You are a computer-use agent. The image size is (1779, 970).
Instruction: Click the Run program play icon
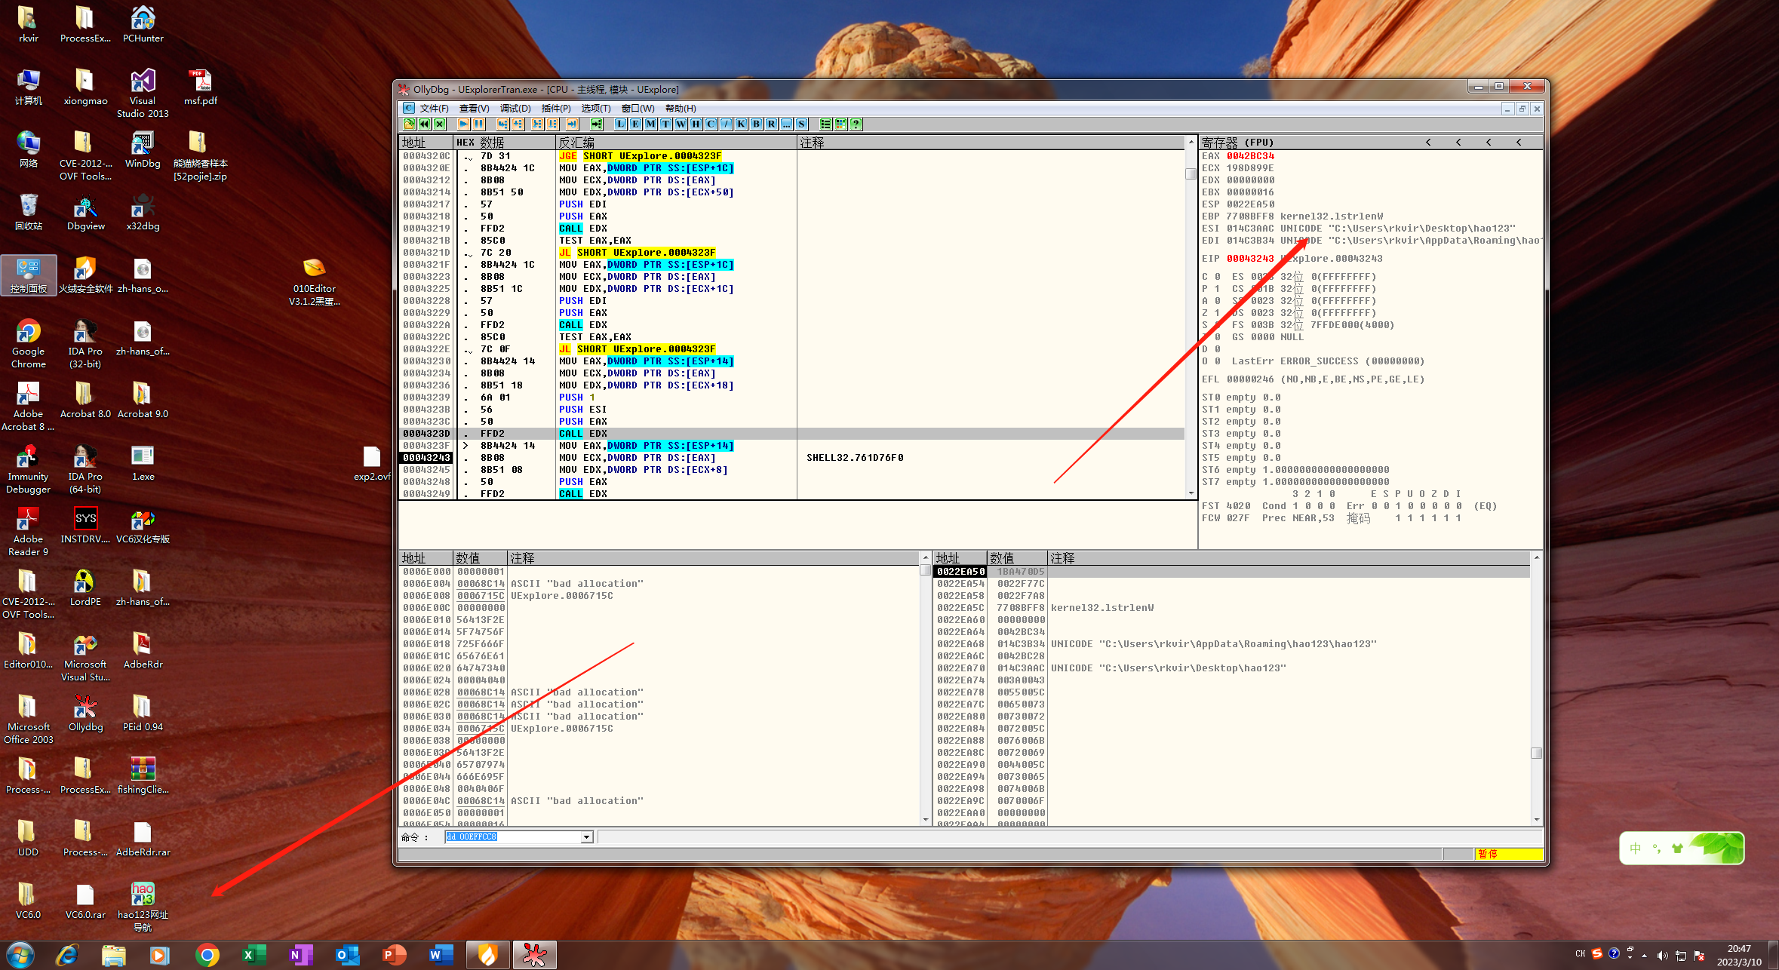[x=463, y=124]
